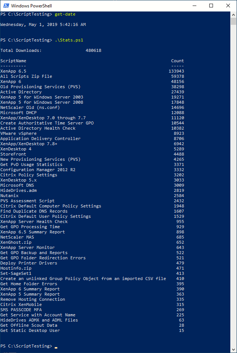Click the Count column header
This screenshot has height=353, width=237.
177,61
